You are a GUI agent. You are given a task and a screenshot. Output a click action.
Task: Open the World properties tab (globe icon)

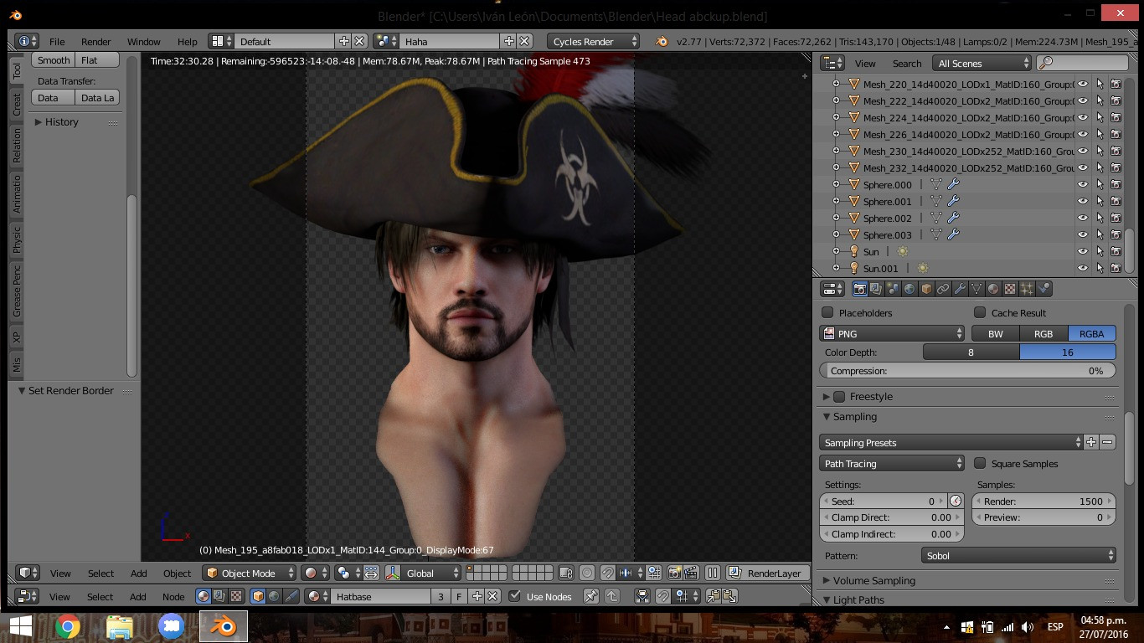(x=910, y=289)
